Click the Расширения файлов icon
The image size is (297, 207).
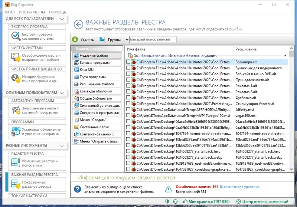(76, 84)
